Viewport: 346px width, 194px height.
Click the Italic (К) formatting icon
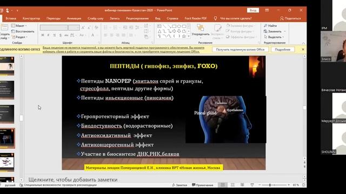click(48, 35)
